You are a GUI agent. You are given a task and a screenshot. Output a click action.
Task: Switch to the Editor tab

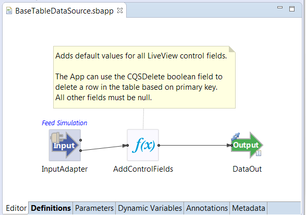[16, 208]
